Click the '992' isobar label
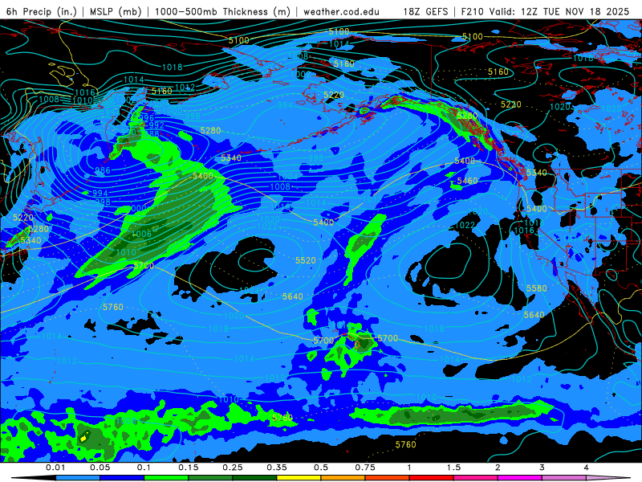 tap(156, 125)
